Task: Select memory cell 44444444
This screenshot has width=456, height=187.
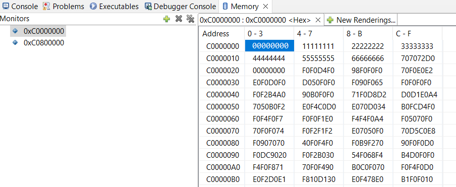Action: click(269, 58)
